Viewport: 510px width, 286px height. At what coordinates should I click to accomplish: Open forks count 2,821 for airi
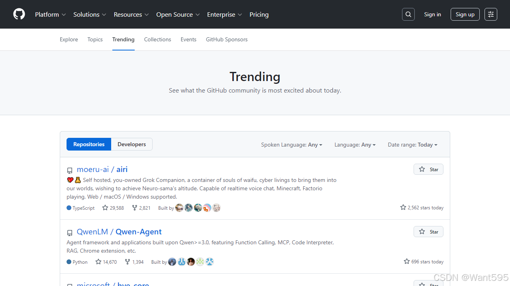(141, 208)
